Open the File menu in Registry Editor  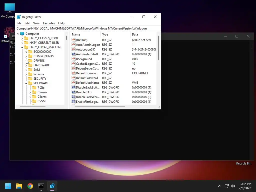[19, 23]
